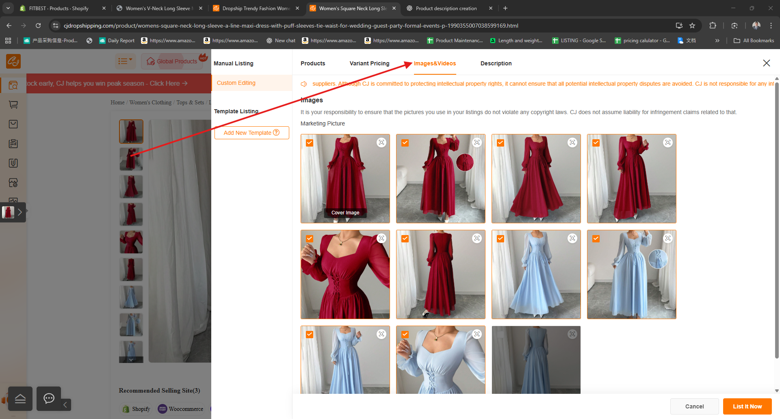Expand the floating product side panel arrow

20,212
